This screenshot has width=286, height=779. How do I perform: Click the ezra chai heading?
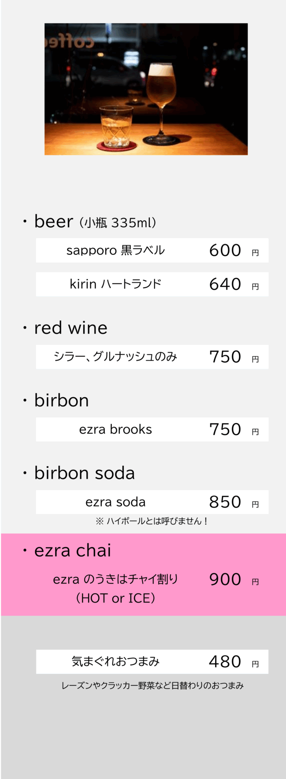pos(73,551)
